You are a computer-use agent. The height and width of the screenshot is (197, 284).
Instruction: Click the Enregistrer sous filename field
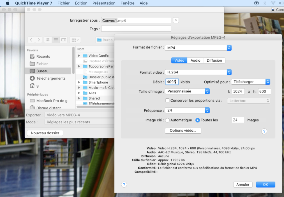(x=136, y=20)
